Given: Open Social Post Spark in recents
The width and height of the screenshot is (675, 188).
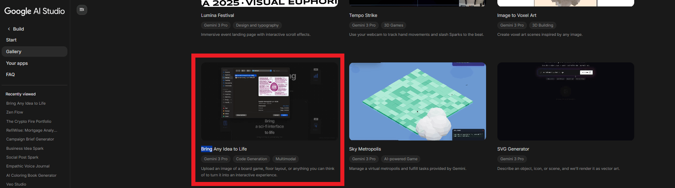Looking at the screenshot, I should [22, 157].
